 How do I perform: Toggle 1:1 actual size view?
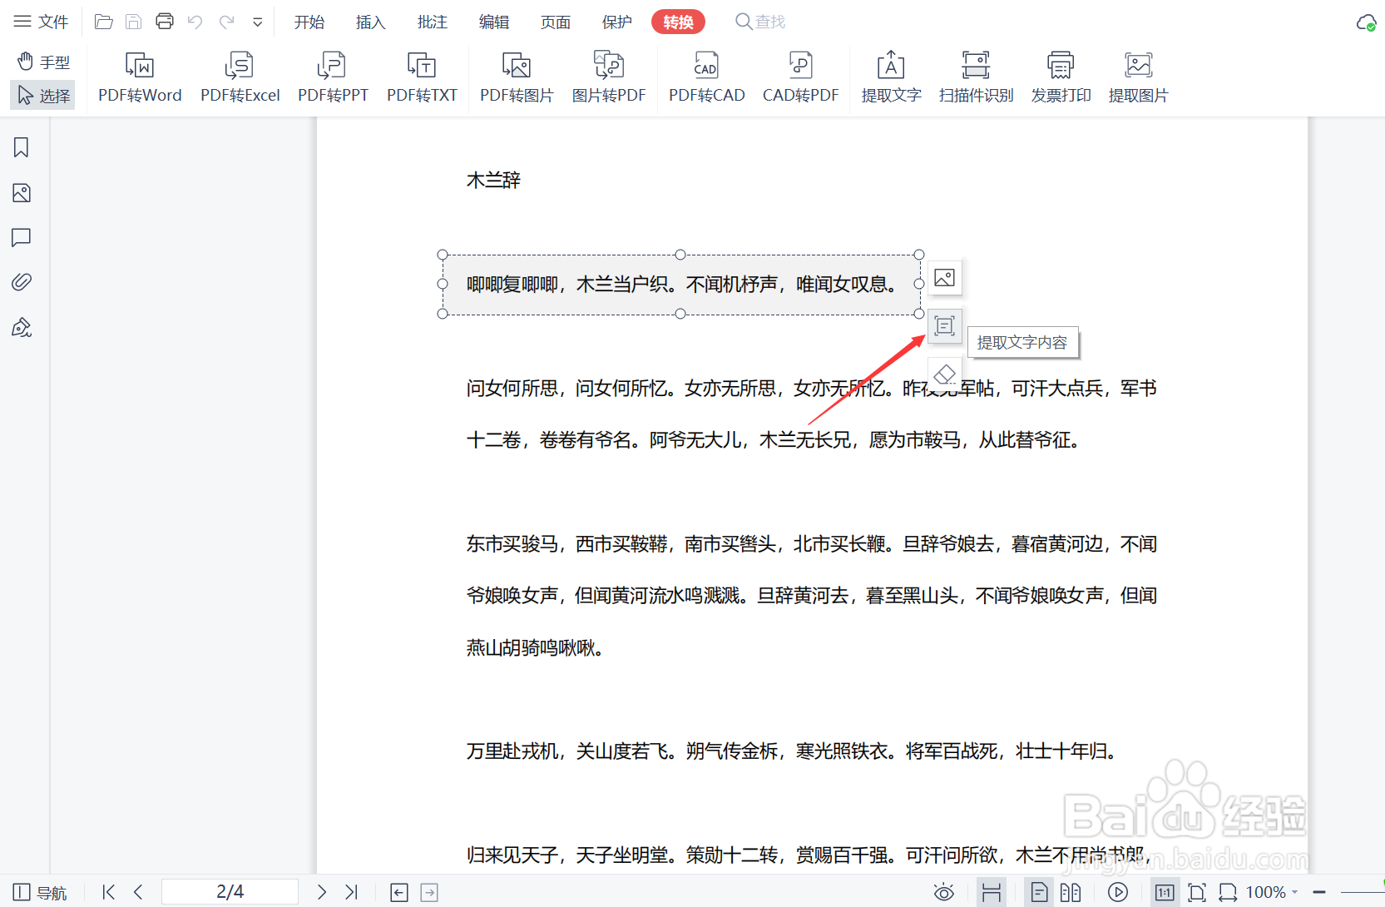(x=1165, y=891)
